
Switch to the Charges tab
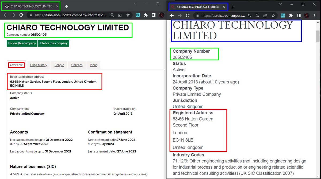77,65
